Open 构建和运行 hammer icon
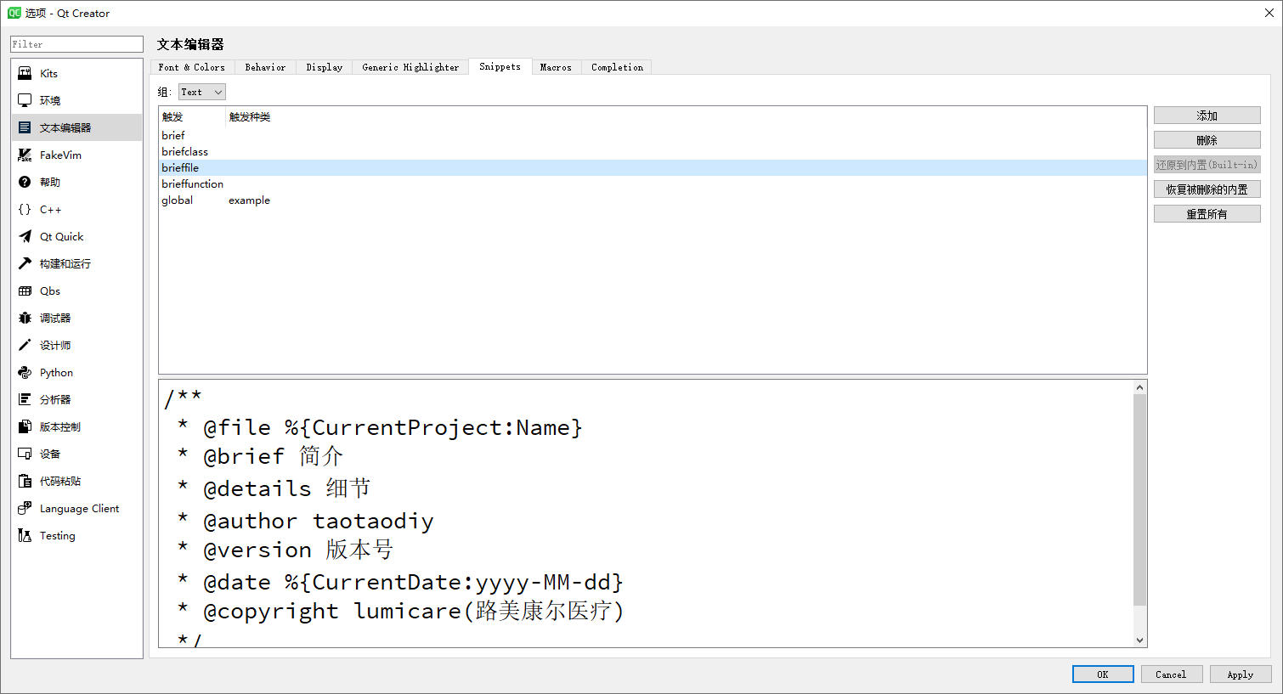This screenshot has width=1283, height=694. pyautogui.click(x=25, y=263)
